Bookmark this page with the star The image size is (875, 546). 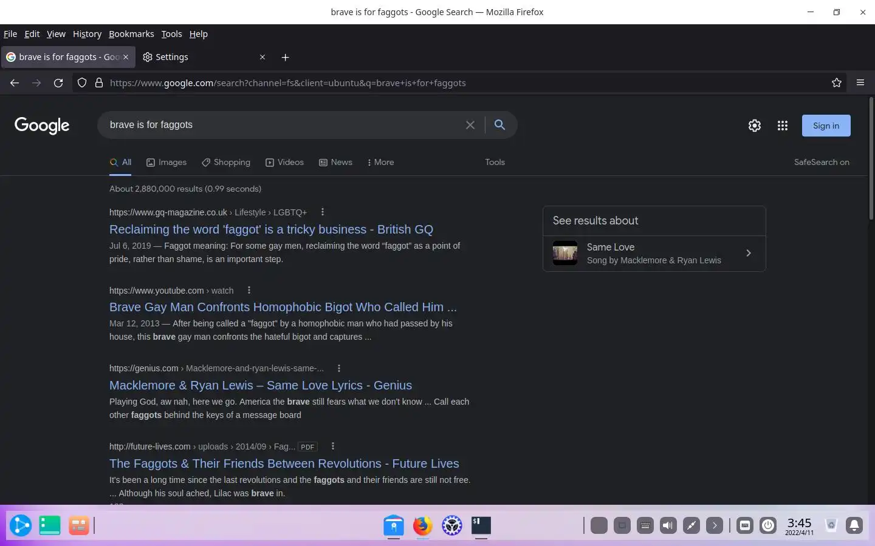[837, 83]
